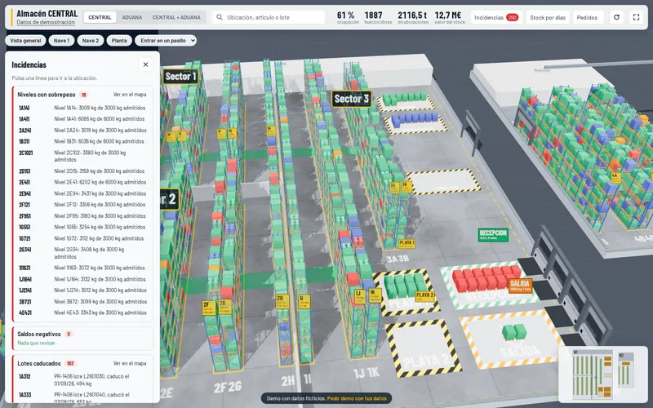The image size is (653, 408).
Task: Click the Saldos negativos heading
Action: click(38, 334)
